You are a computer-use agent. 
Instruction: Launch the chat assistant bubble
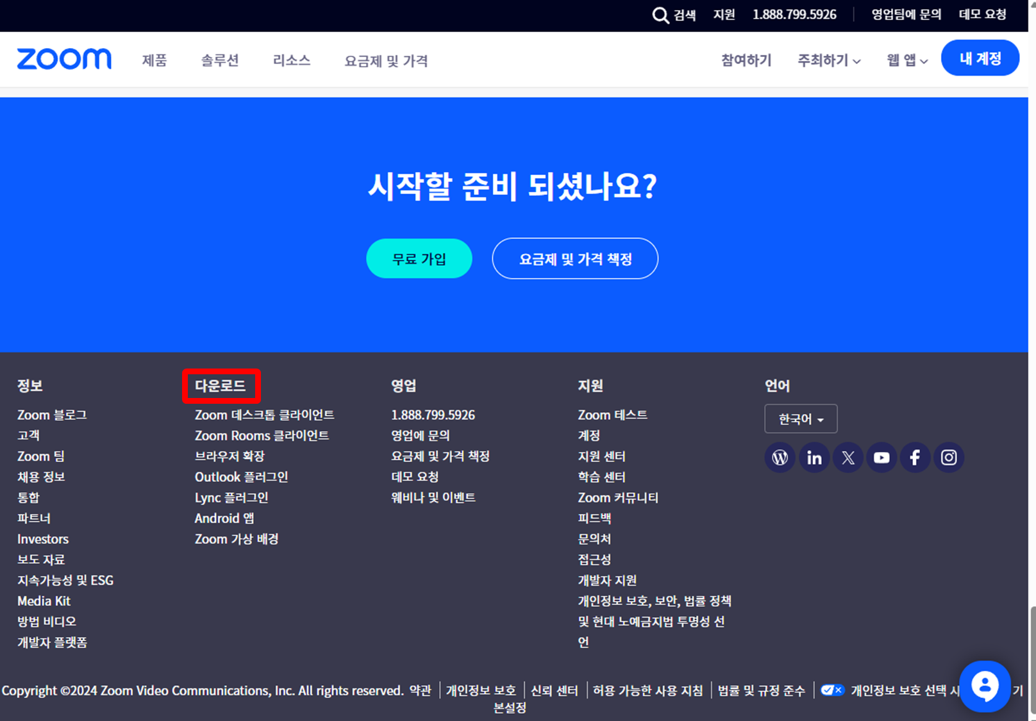click(985, 686)
